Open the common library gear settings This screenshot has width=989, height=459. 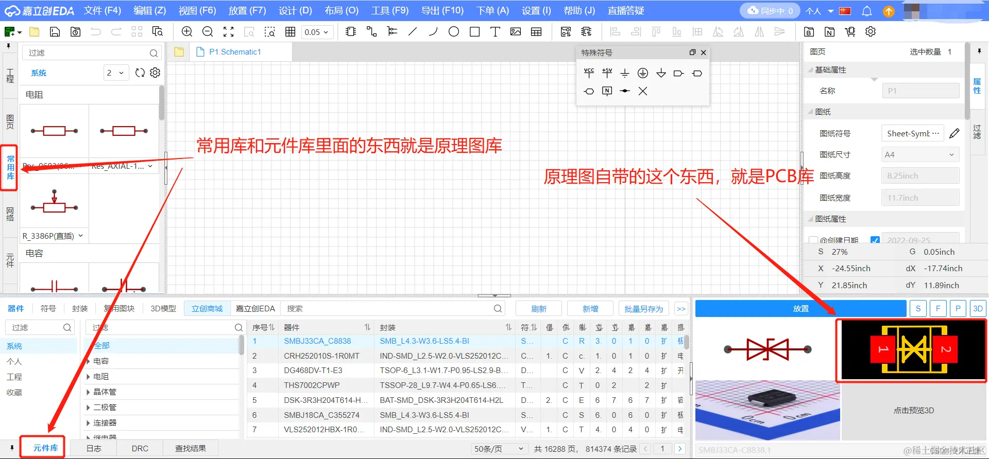point(155,73)
